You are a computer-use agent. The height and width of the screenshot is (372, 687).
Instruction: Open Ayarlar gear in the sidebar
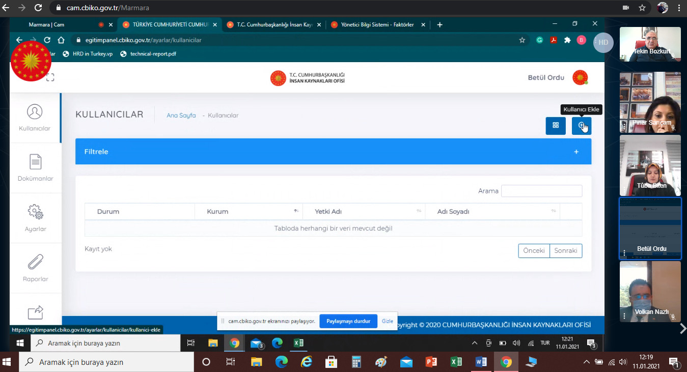click(35, 218)
